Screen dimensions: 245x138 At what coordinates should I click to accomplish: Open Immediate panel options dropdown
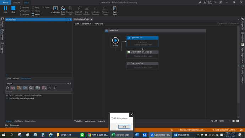[x=68, y=20]
